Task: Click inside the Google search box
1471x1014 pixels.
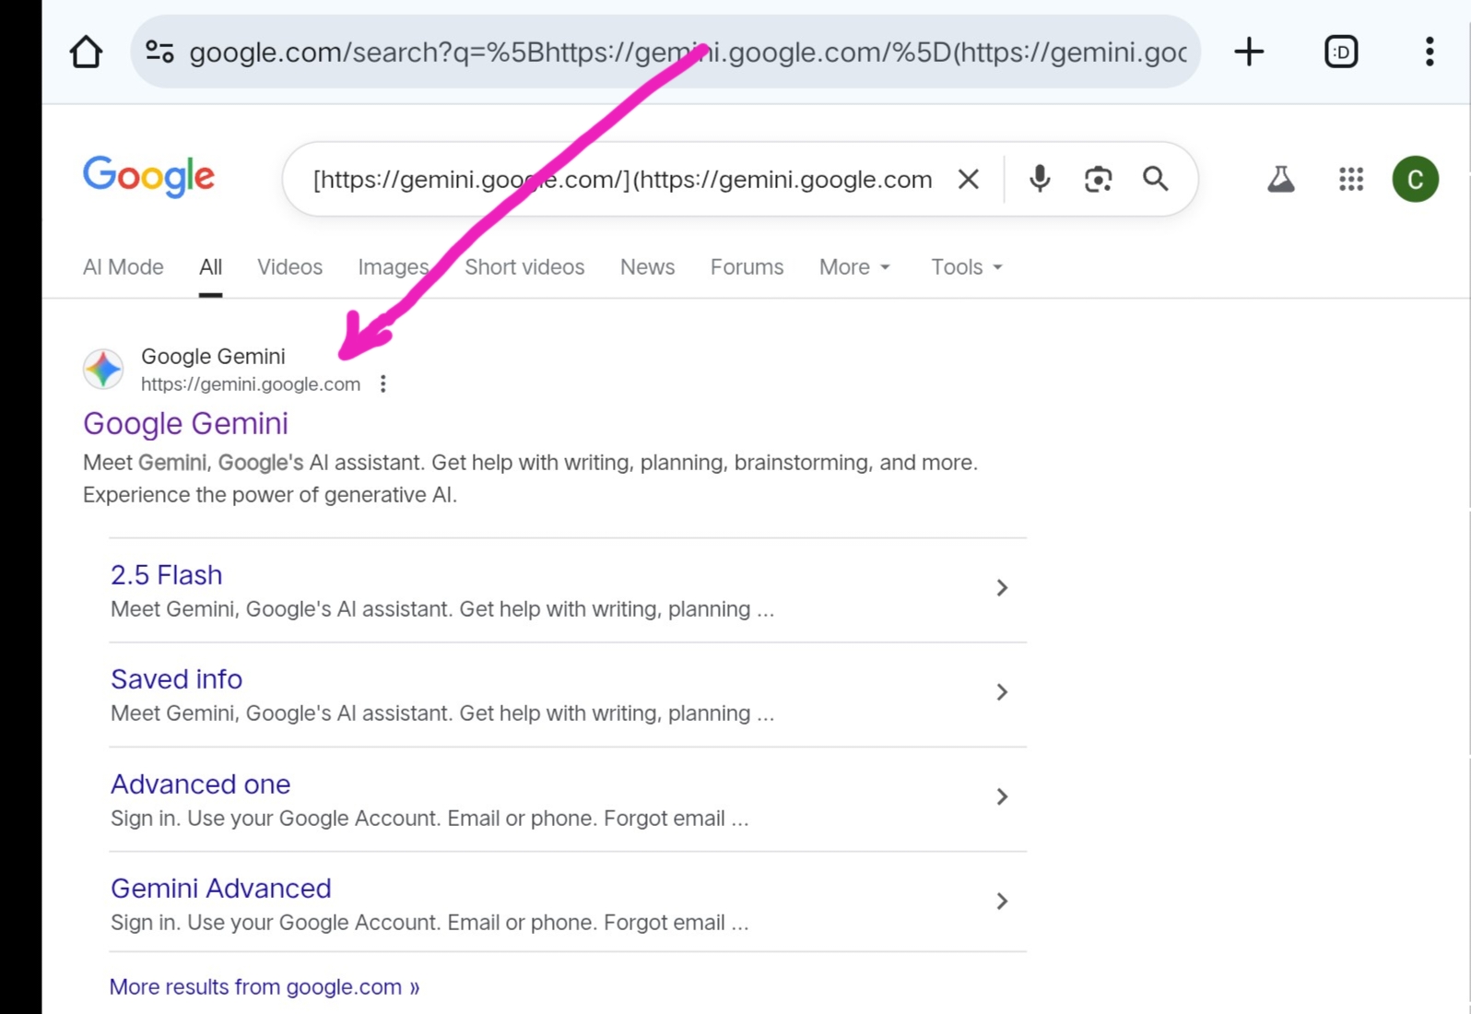Action: coord(622,179)
